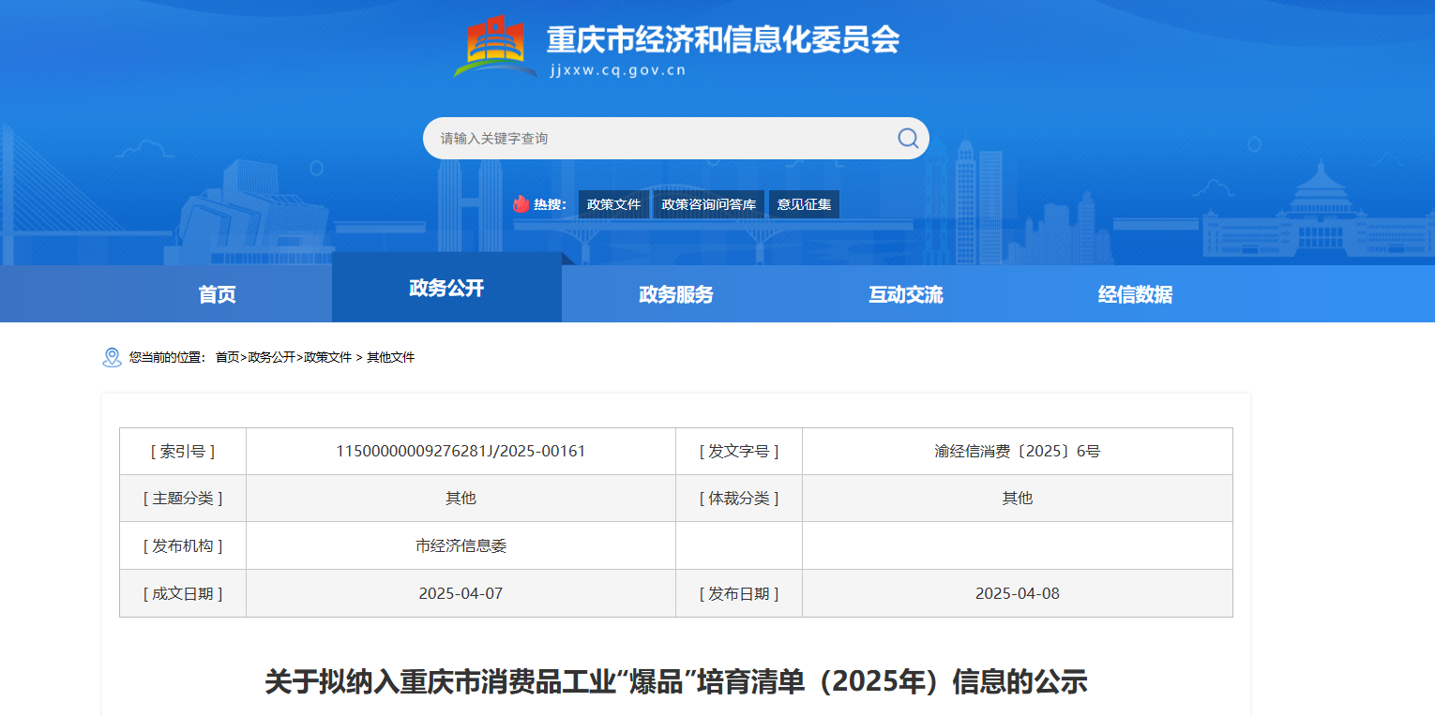Click the location pin icon before breadcrumb
The image size is (1435, 716).
tap(112, 357)
